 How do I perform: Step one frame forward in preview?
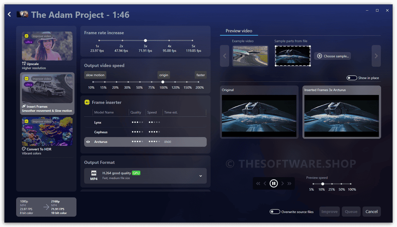[283, 183]
